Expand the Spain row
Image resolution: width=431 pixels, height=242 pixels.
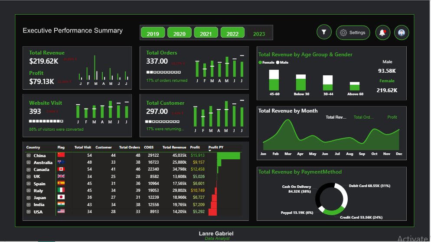28,184
